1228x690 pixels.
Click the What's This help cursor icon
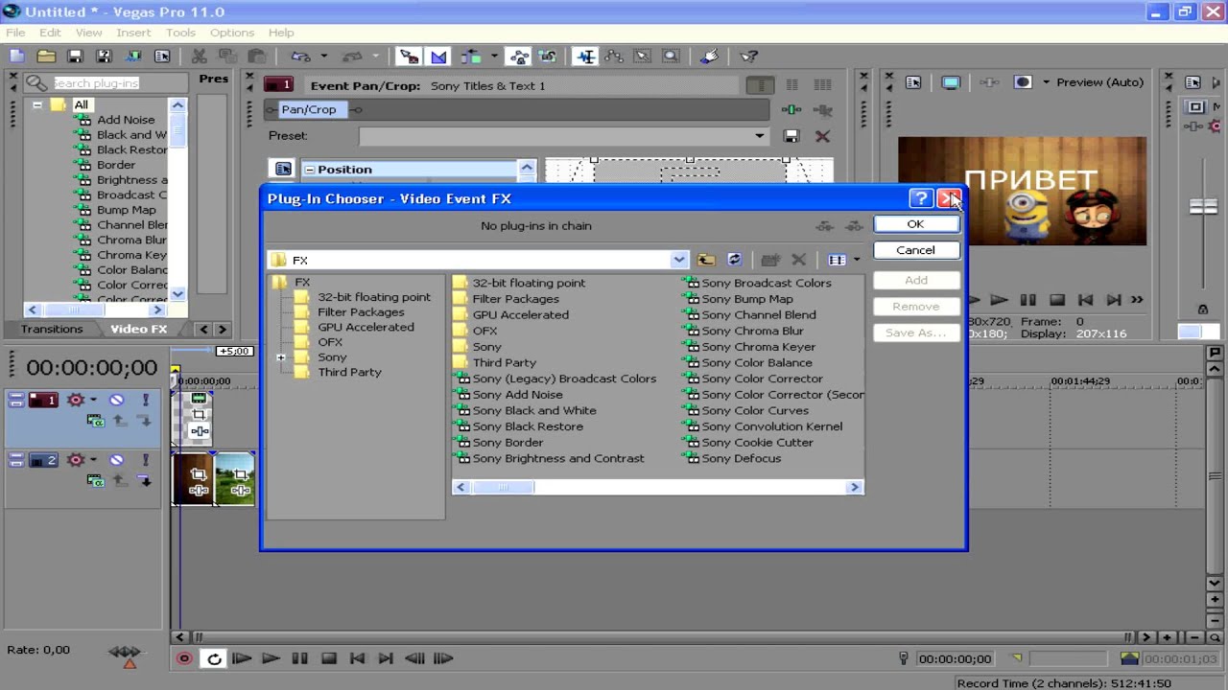749,57
